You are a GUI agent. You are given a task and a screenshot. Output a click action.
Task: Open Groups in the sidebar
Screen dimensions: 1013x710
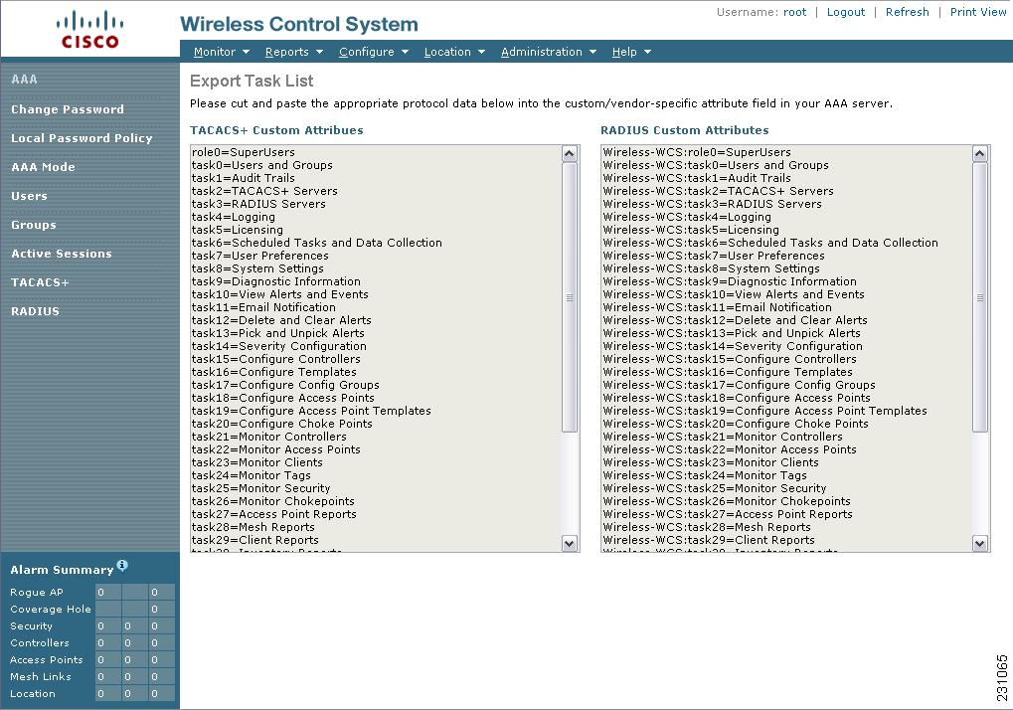pyautogui.click(x=34, y=225)
